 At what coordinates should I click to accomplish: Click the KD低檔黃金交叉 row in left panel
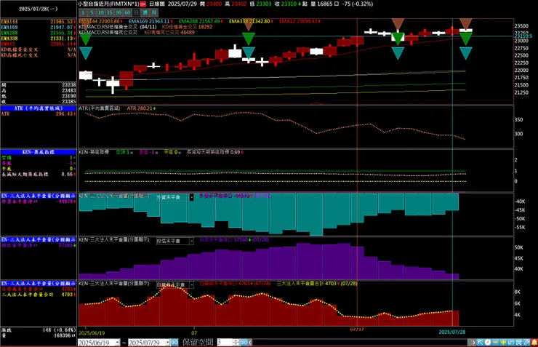click(x=38, y=49)
